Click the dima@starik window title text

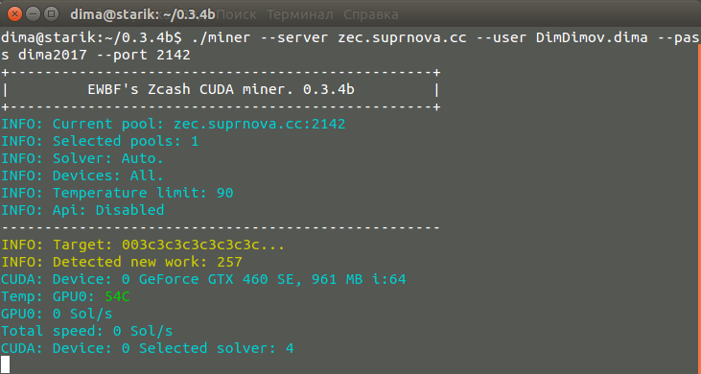[x=143, y=14]
